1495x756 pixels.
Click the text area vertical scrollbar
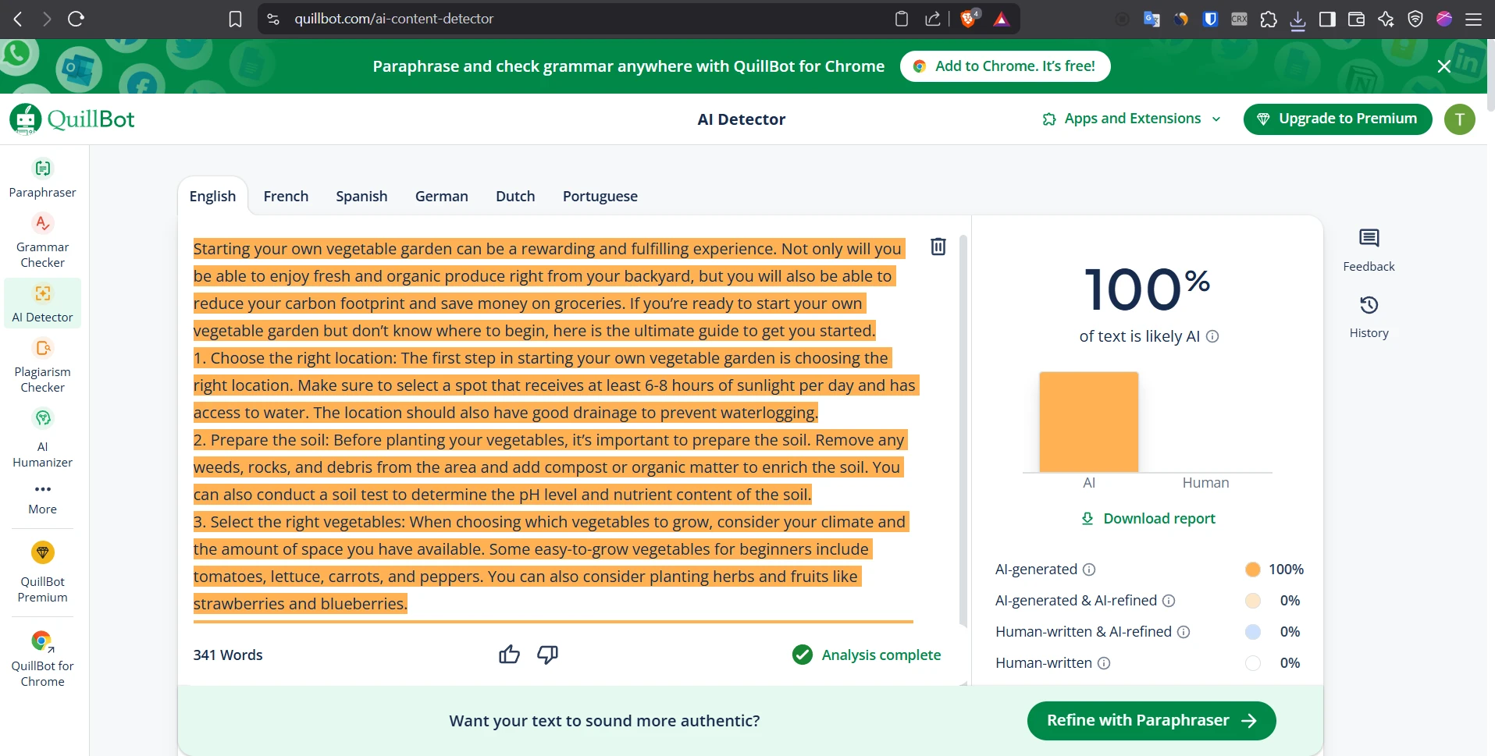963,429
